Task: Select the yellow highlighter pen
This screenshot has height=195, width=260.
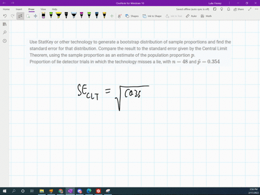Action: (x=58, y=15)
